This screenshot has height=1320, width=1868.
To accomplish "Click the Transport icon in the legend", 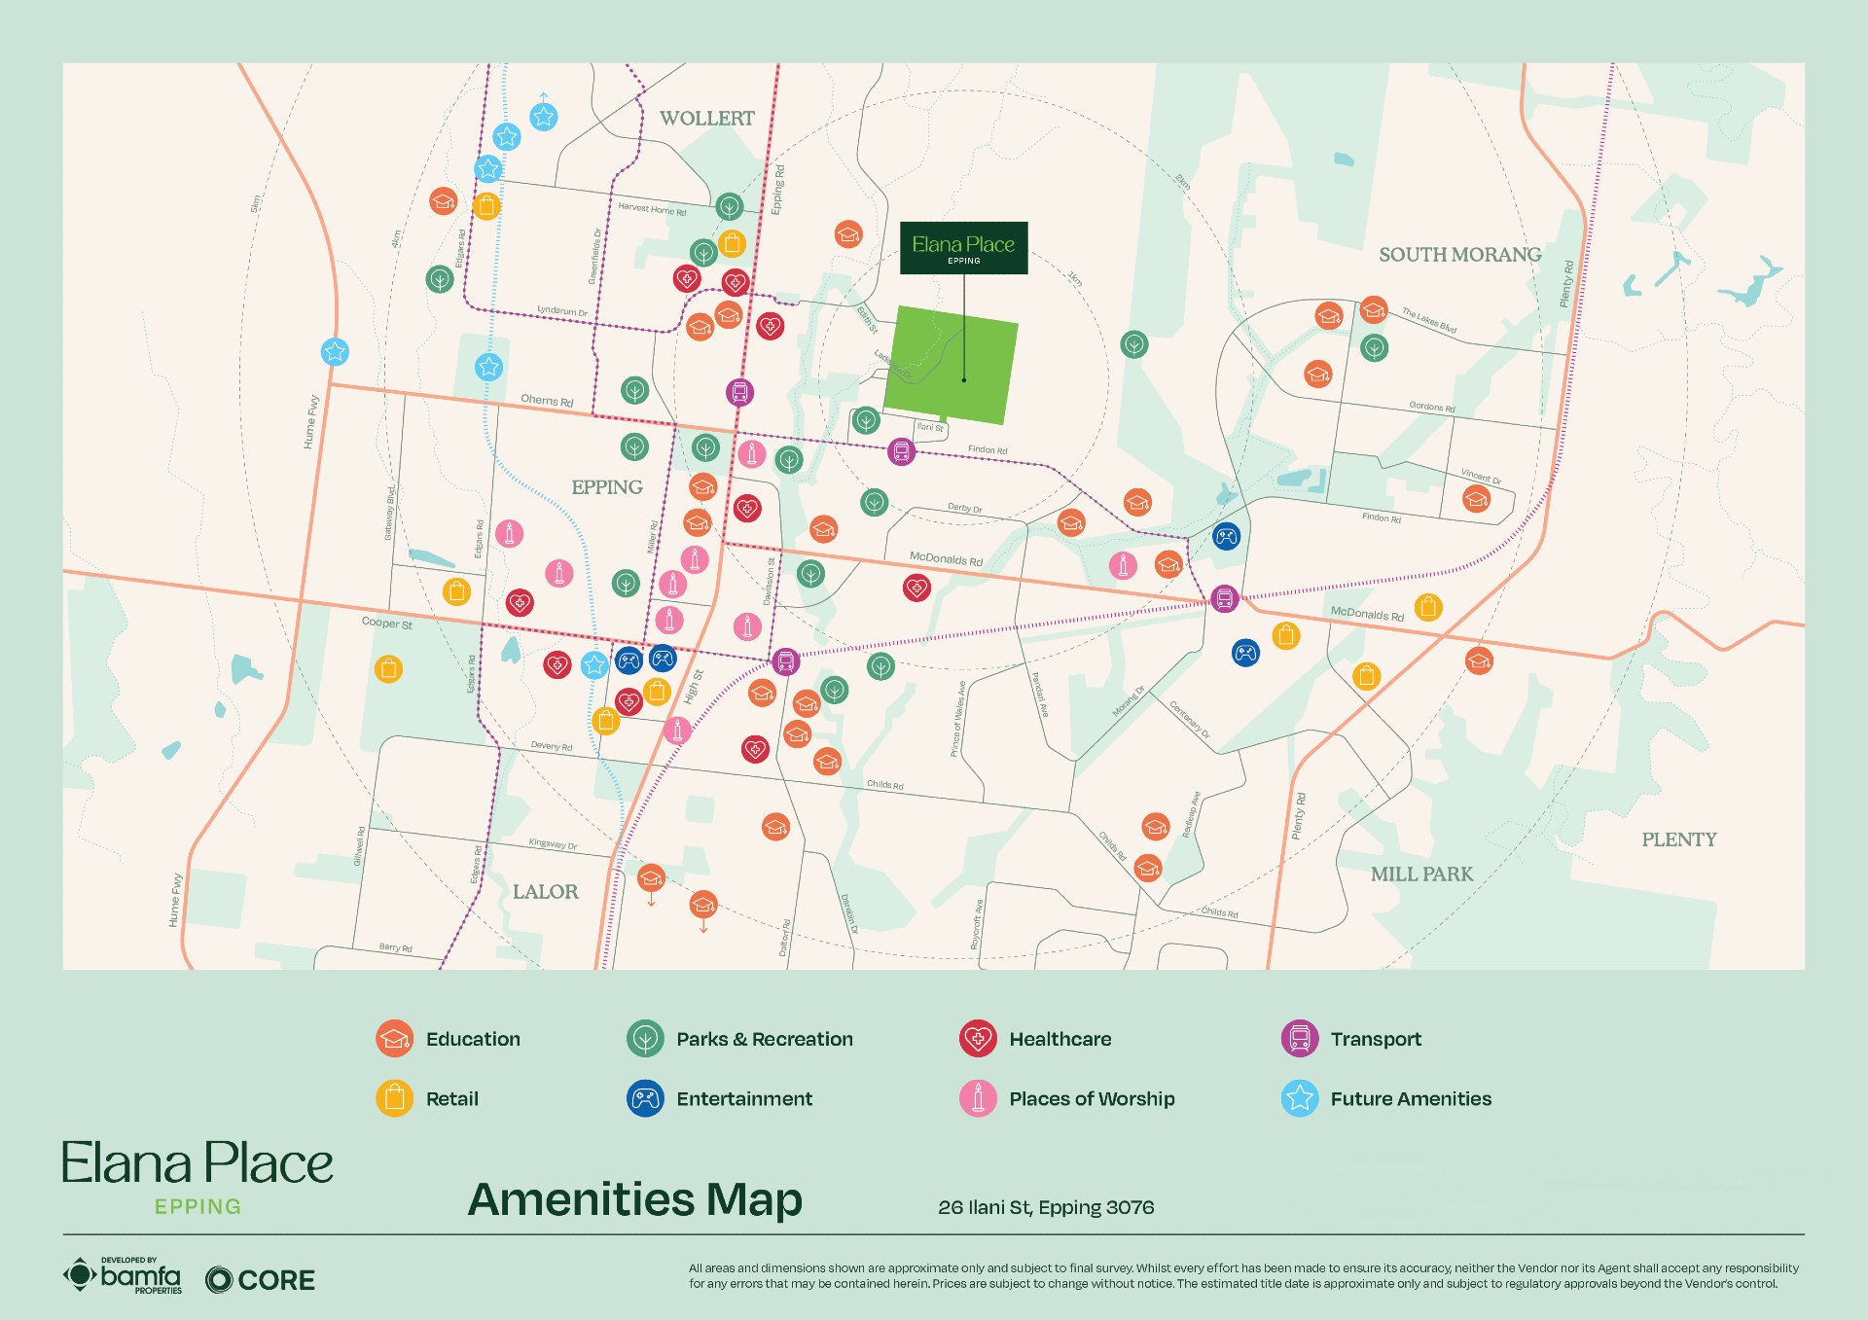I will 1299,1039.
